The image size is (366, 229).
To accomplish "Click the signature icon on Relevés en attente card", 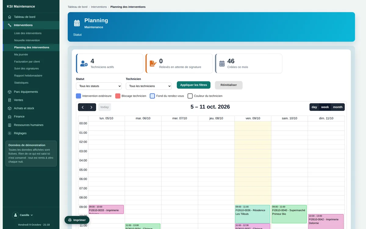I will coord(153,64).
